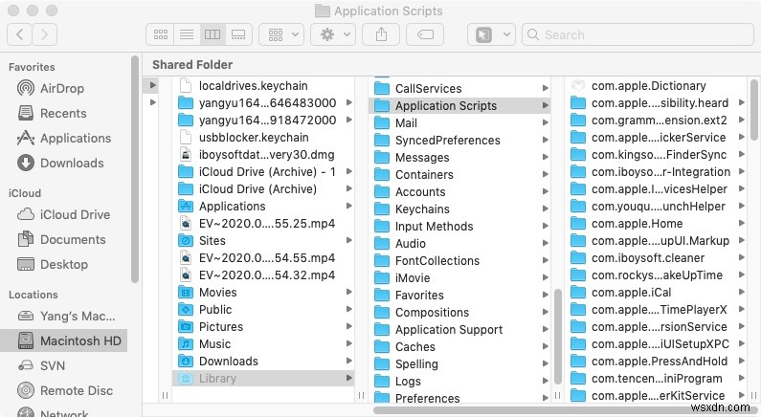Expand the iCloud Drive (Archive) - 1 arrow
The image size is (761, 417).
(x=349, y=171)
